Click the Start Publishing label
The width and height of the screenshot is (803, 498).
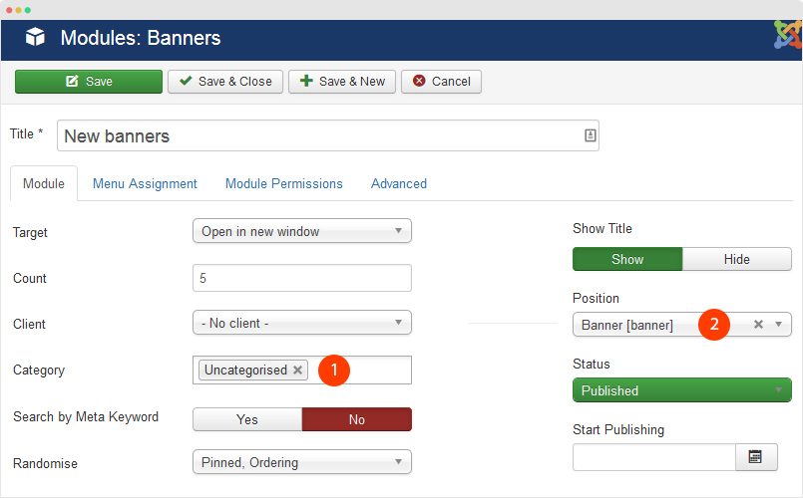tap(618, 429)
